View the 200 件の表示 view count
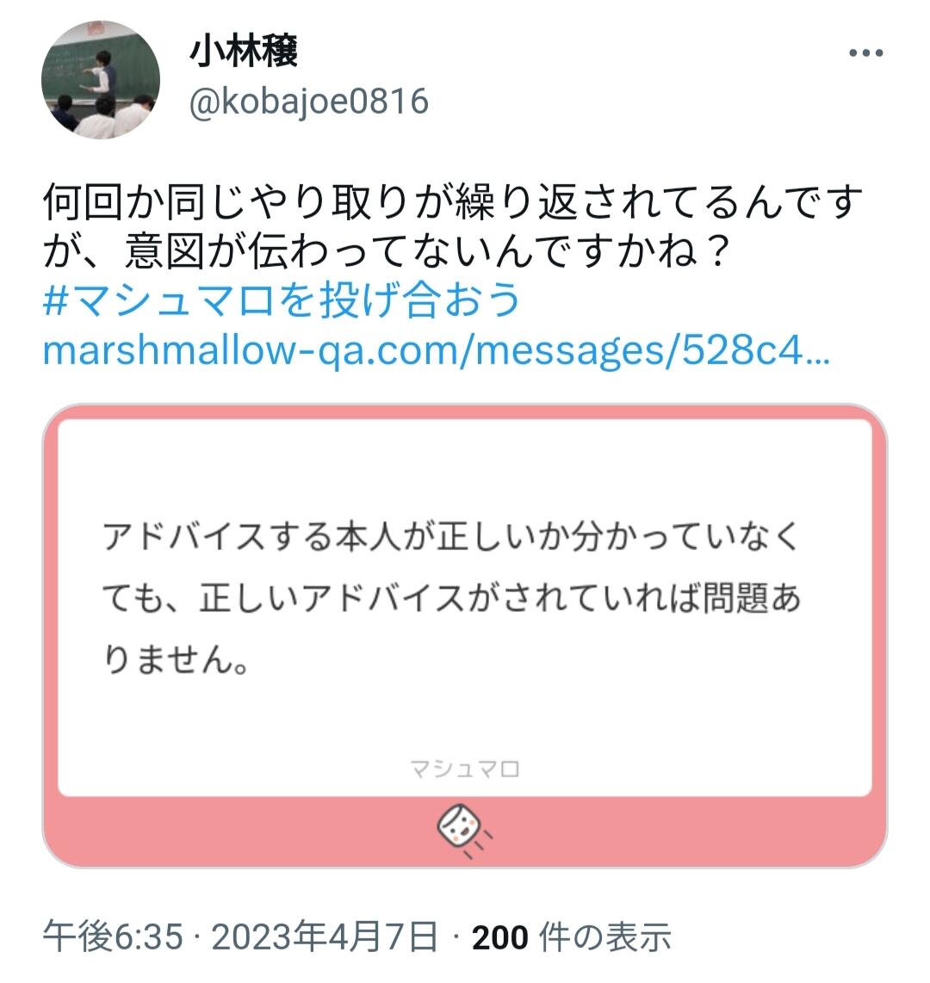Image resolution: width=930 pixels, height=983 pixels. [x=571, y=937]
